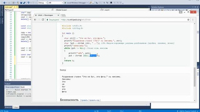This screenshot has height=112, width=200.
Task: Click the Chrome user profile icon
Action: point(181,12)
